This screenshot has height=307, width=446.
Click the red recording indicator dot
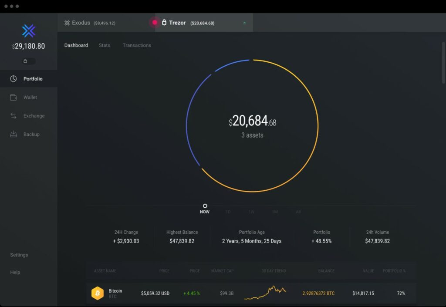pos(155,23)
